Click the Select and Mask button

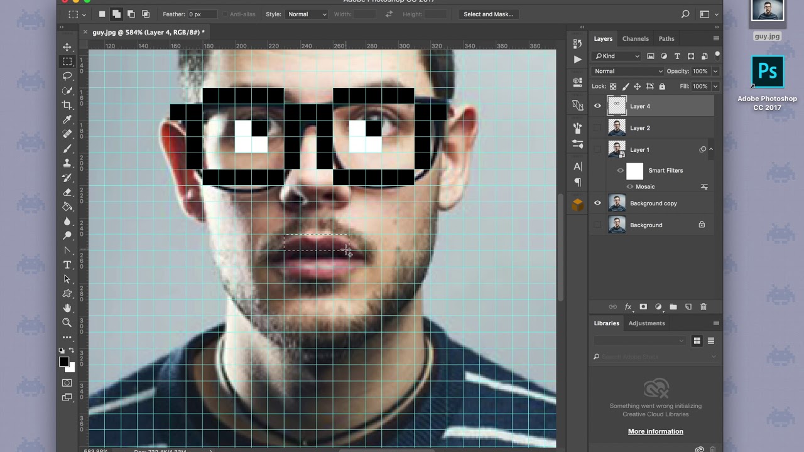[x=488, y=14]
